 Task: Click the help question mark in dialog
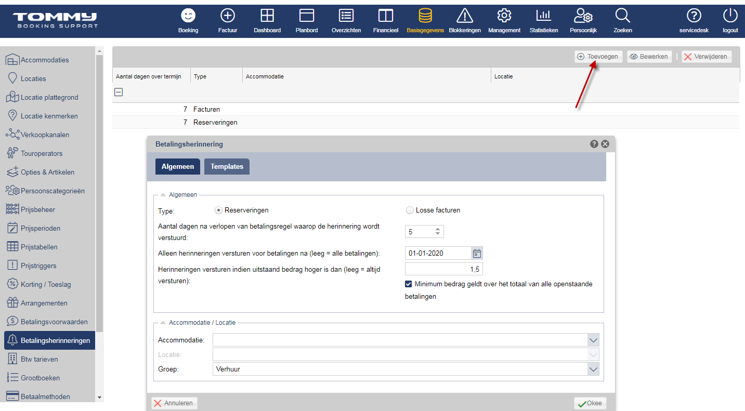click(594, 144)
